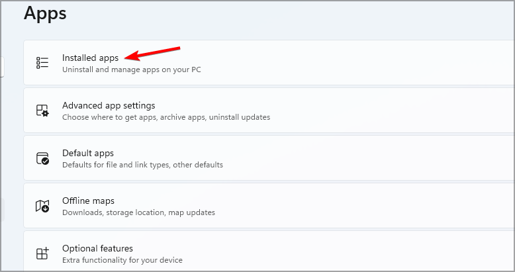Open Optional features

coord(97,248)
